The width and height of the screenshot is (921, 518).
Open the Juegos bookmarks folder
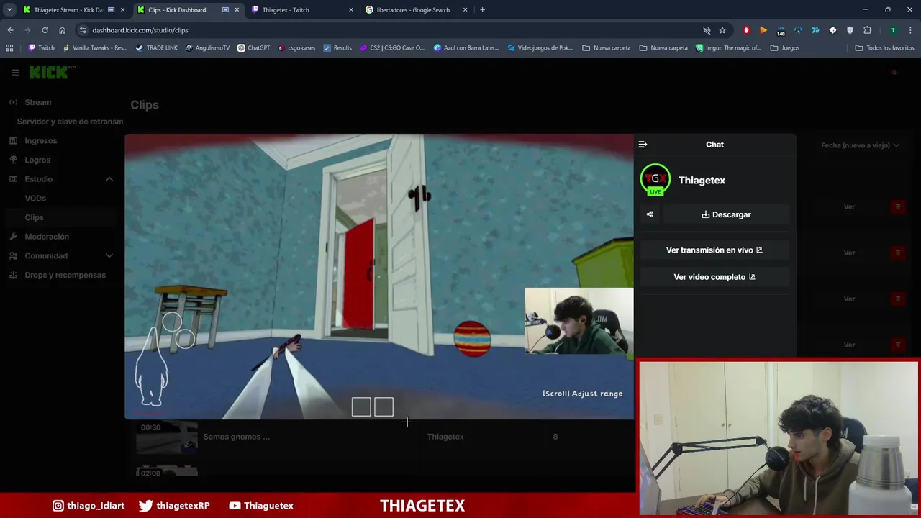(784, 48)
